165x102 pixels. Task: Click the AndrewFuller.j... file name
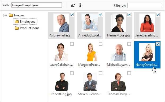[x=61, y=35]
